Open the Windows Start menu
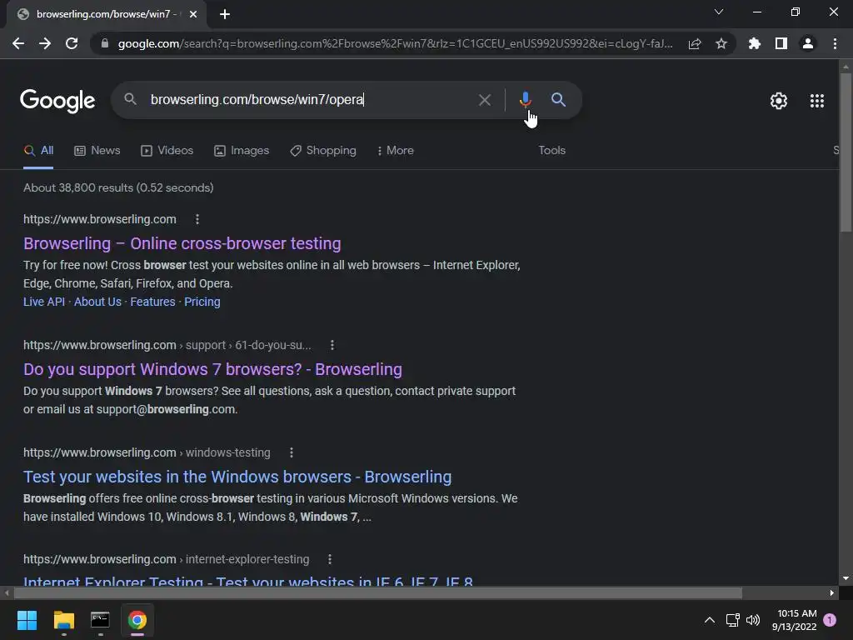 [x=27, y=620]
